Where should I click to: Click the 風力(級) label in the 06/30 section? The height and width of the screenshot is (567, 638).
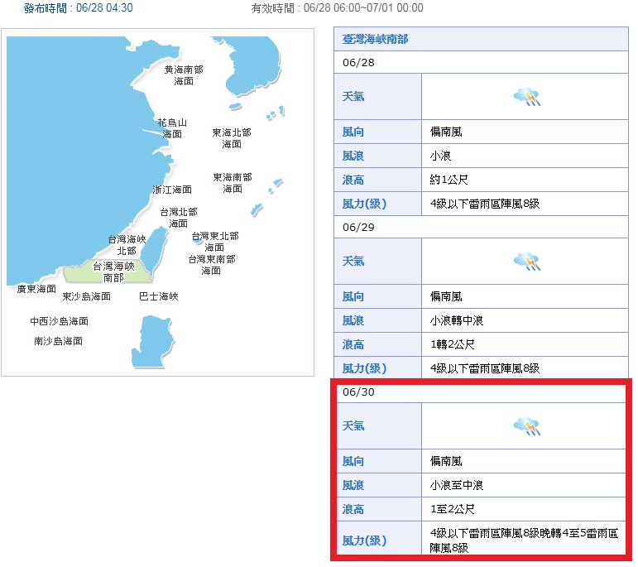364,541
